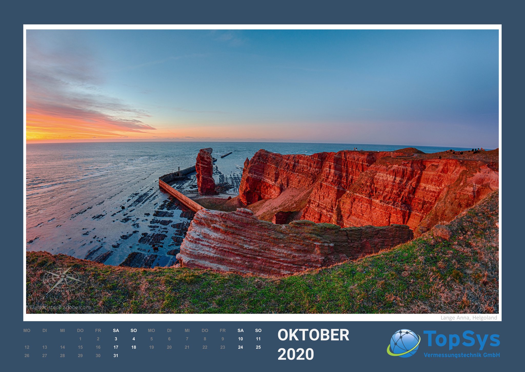
Task: Select date 12 in the calendar
Action: (27, 347)
